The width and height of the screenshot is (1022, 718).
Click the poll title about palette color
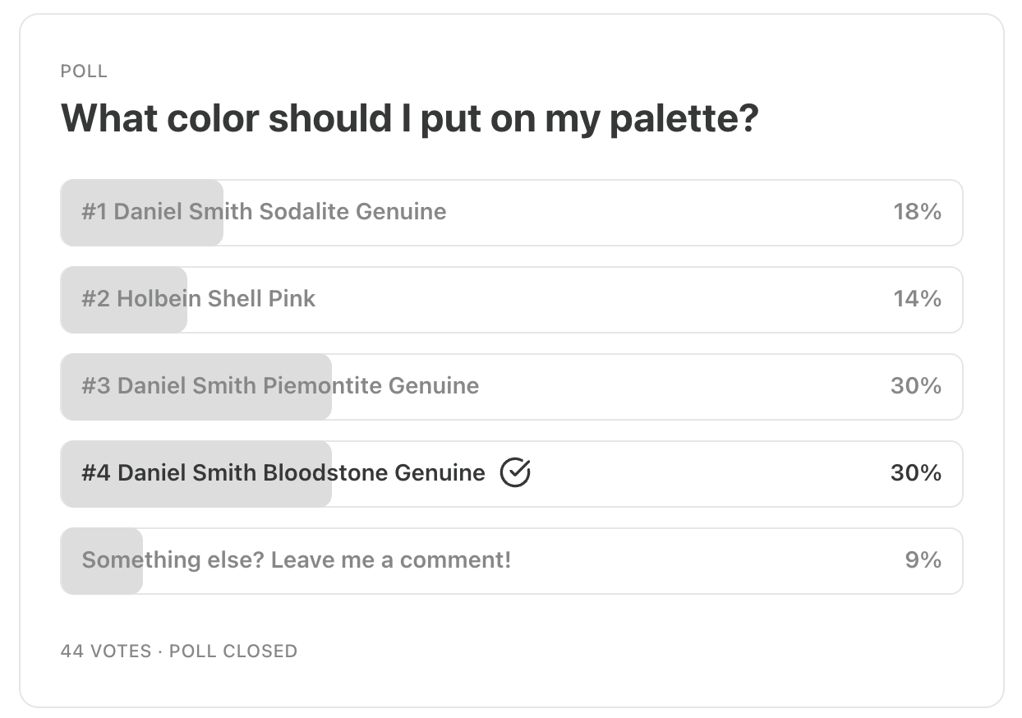(x=409, y=119)
